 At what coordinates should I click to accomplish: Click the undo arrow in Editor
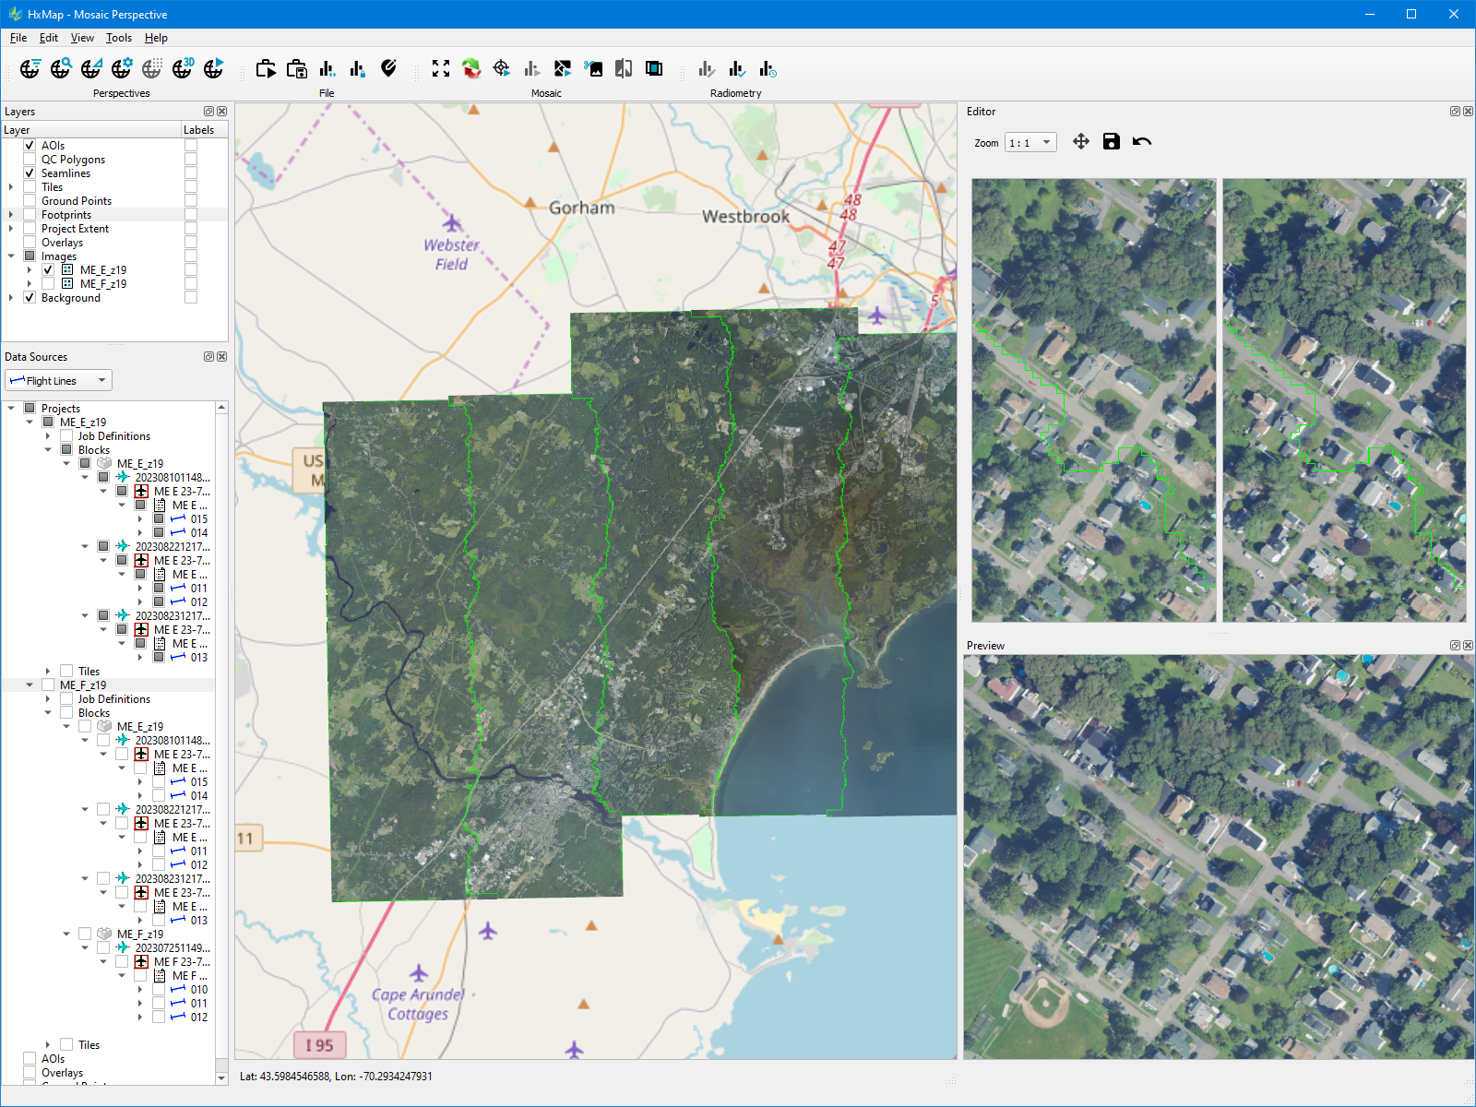pos(1142,141)
